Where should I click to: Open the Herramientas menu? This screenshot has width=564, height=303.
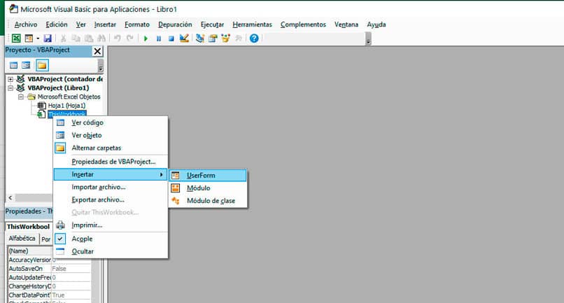click(x=252, y=24)
